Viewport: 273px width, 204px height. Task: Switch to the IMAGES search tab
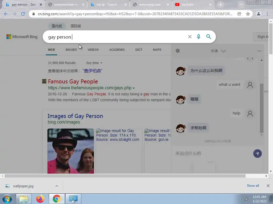pyautogui.click(x=71, y=50)
